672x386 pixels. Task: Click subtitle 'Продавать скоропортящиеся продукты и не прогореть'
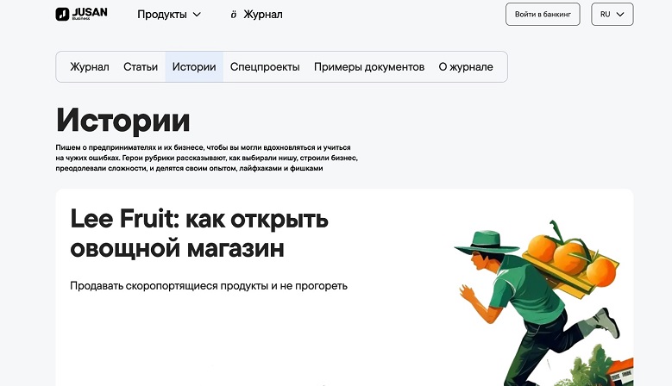pos(209,285)
